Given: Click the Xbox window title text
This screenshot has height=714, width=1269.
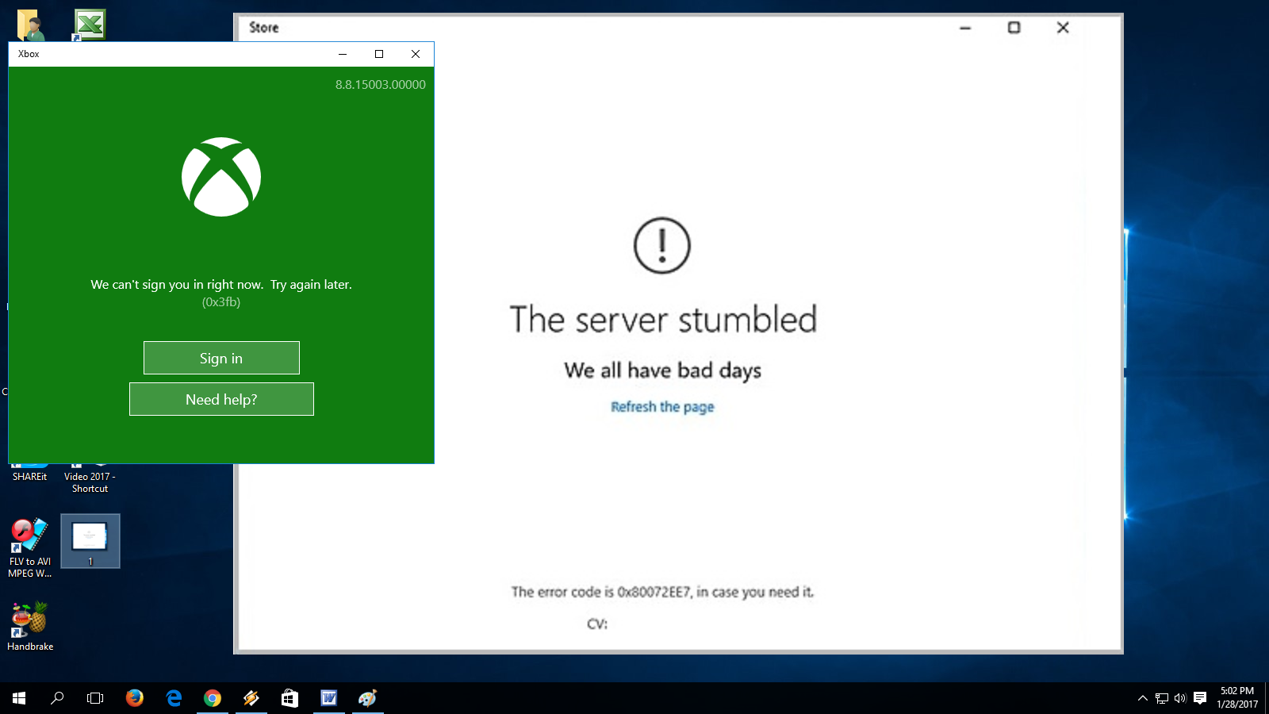Looking at the screenshot, I should 29,54.
